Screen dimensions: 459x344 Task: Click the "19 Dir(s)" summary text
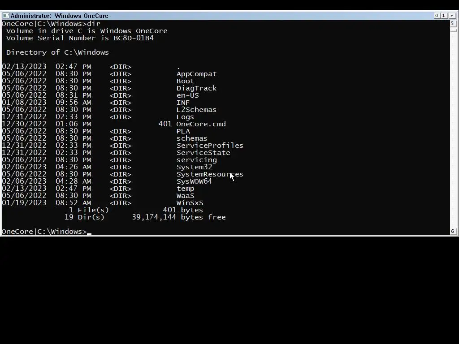pyautogui.click(x=85, y=217)
